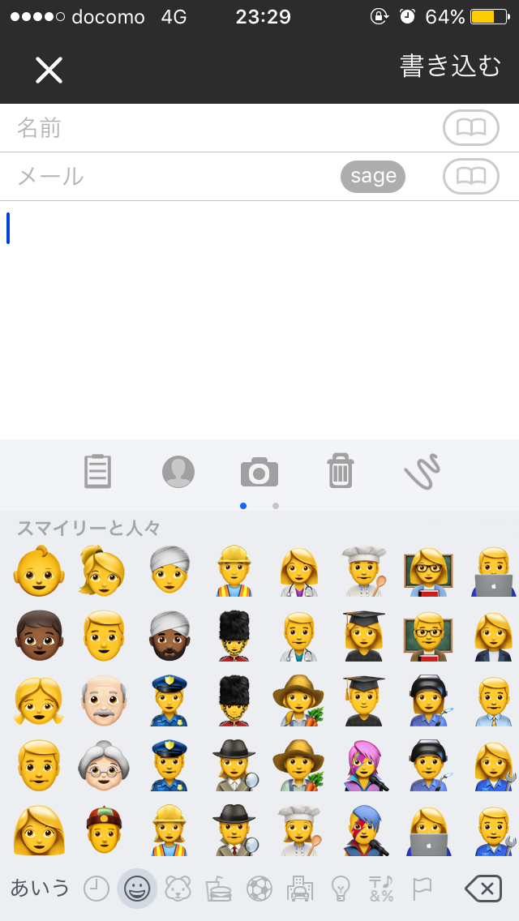
Task: Tap the trash can icon
Action: (x=341, y=471)
